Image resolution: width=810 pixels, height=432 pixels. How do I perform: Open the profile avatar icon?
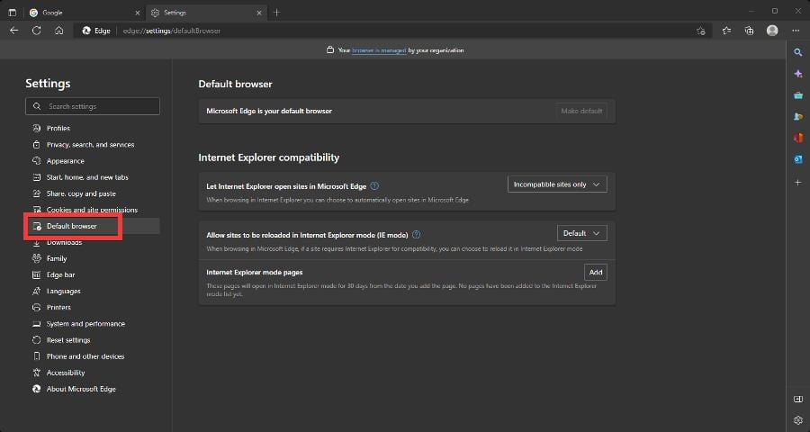772,31
